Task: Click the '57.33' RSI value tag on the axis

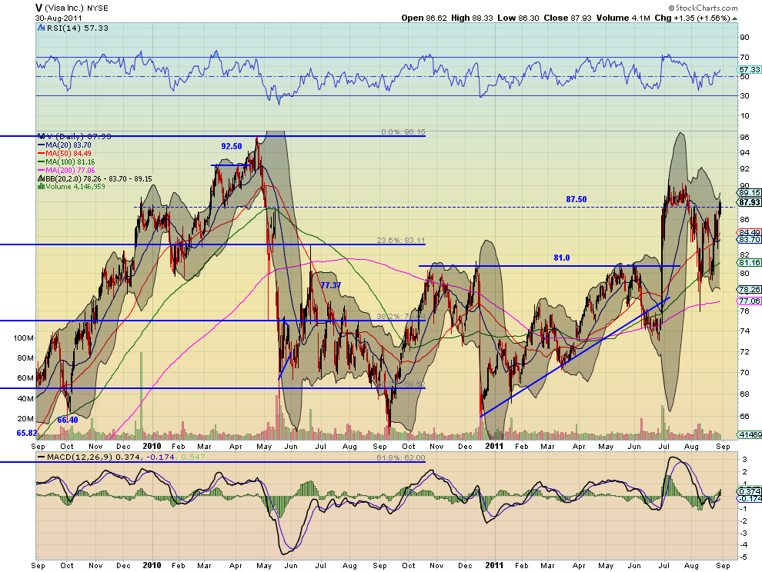Action: tap(749, 69)
